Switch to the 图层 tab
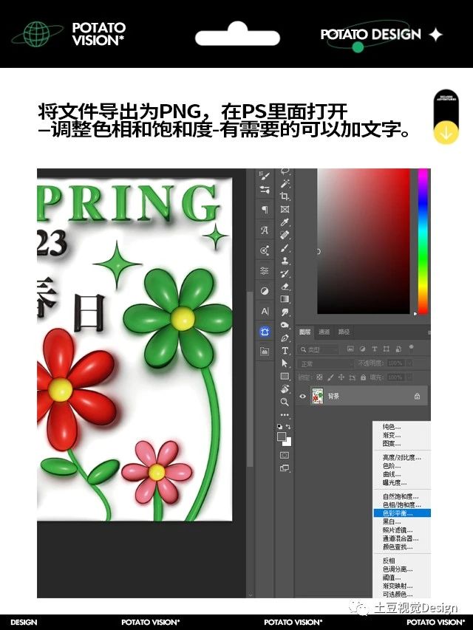 tap(305, 332)
